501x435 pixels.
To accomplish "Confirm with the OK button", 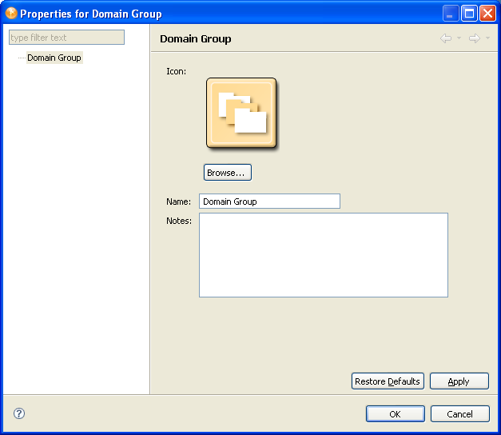I will [x=396, y=414].
